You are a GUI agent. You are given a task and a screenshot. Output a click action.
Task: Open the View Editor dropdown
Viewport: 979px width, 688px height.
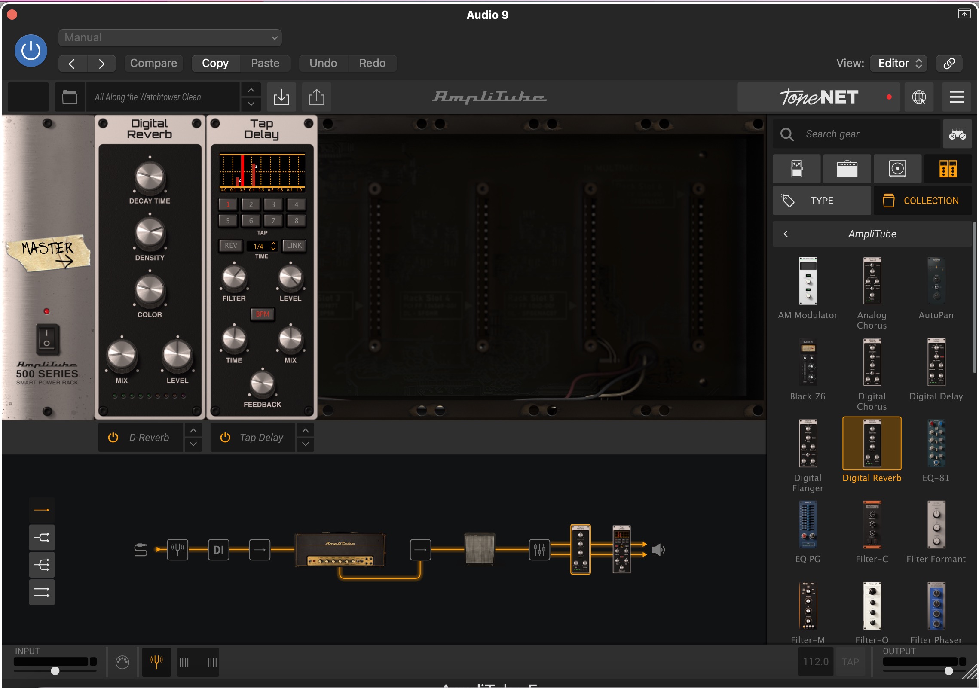899,64
